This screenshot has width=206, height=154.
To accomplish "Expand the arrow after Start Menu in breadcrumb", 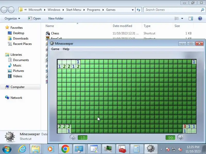I will pyautogui.click(x=84, y=10).
